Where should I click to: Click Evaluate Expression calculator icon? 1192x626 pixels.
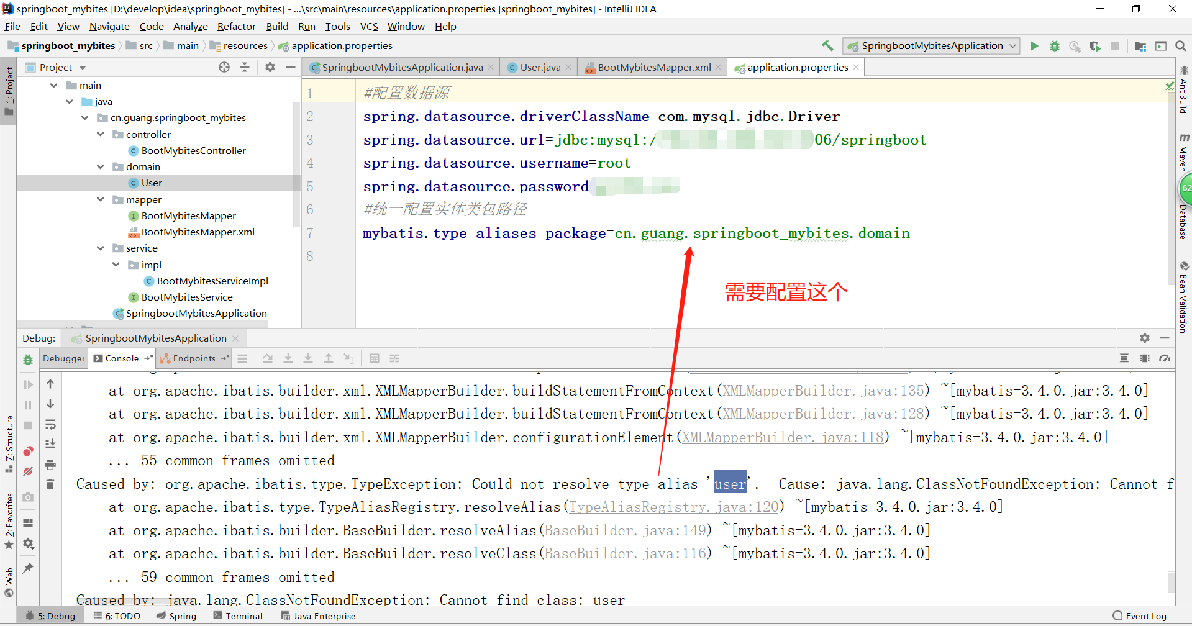point(374,358)
